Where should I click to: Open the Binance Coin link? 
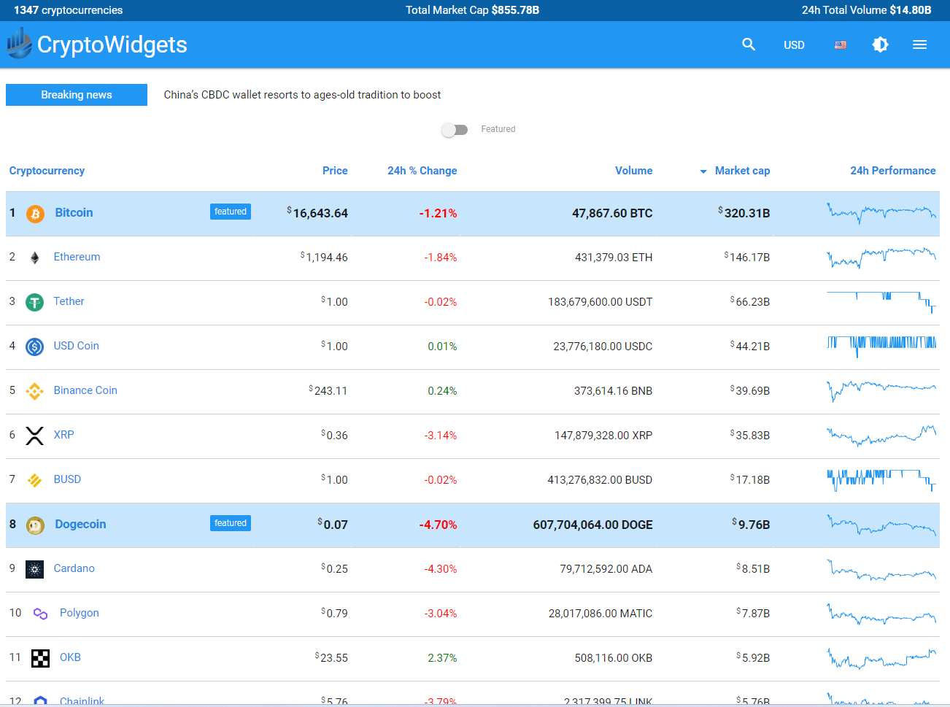pos(85,390)
